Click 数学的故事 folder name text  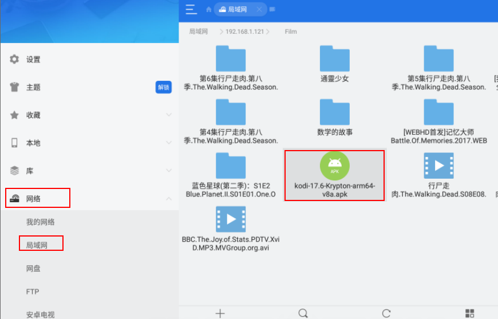tap(335, 132)
